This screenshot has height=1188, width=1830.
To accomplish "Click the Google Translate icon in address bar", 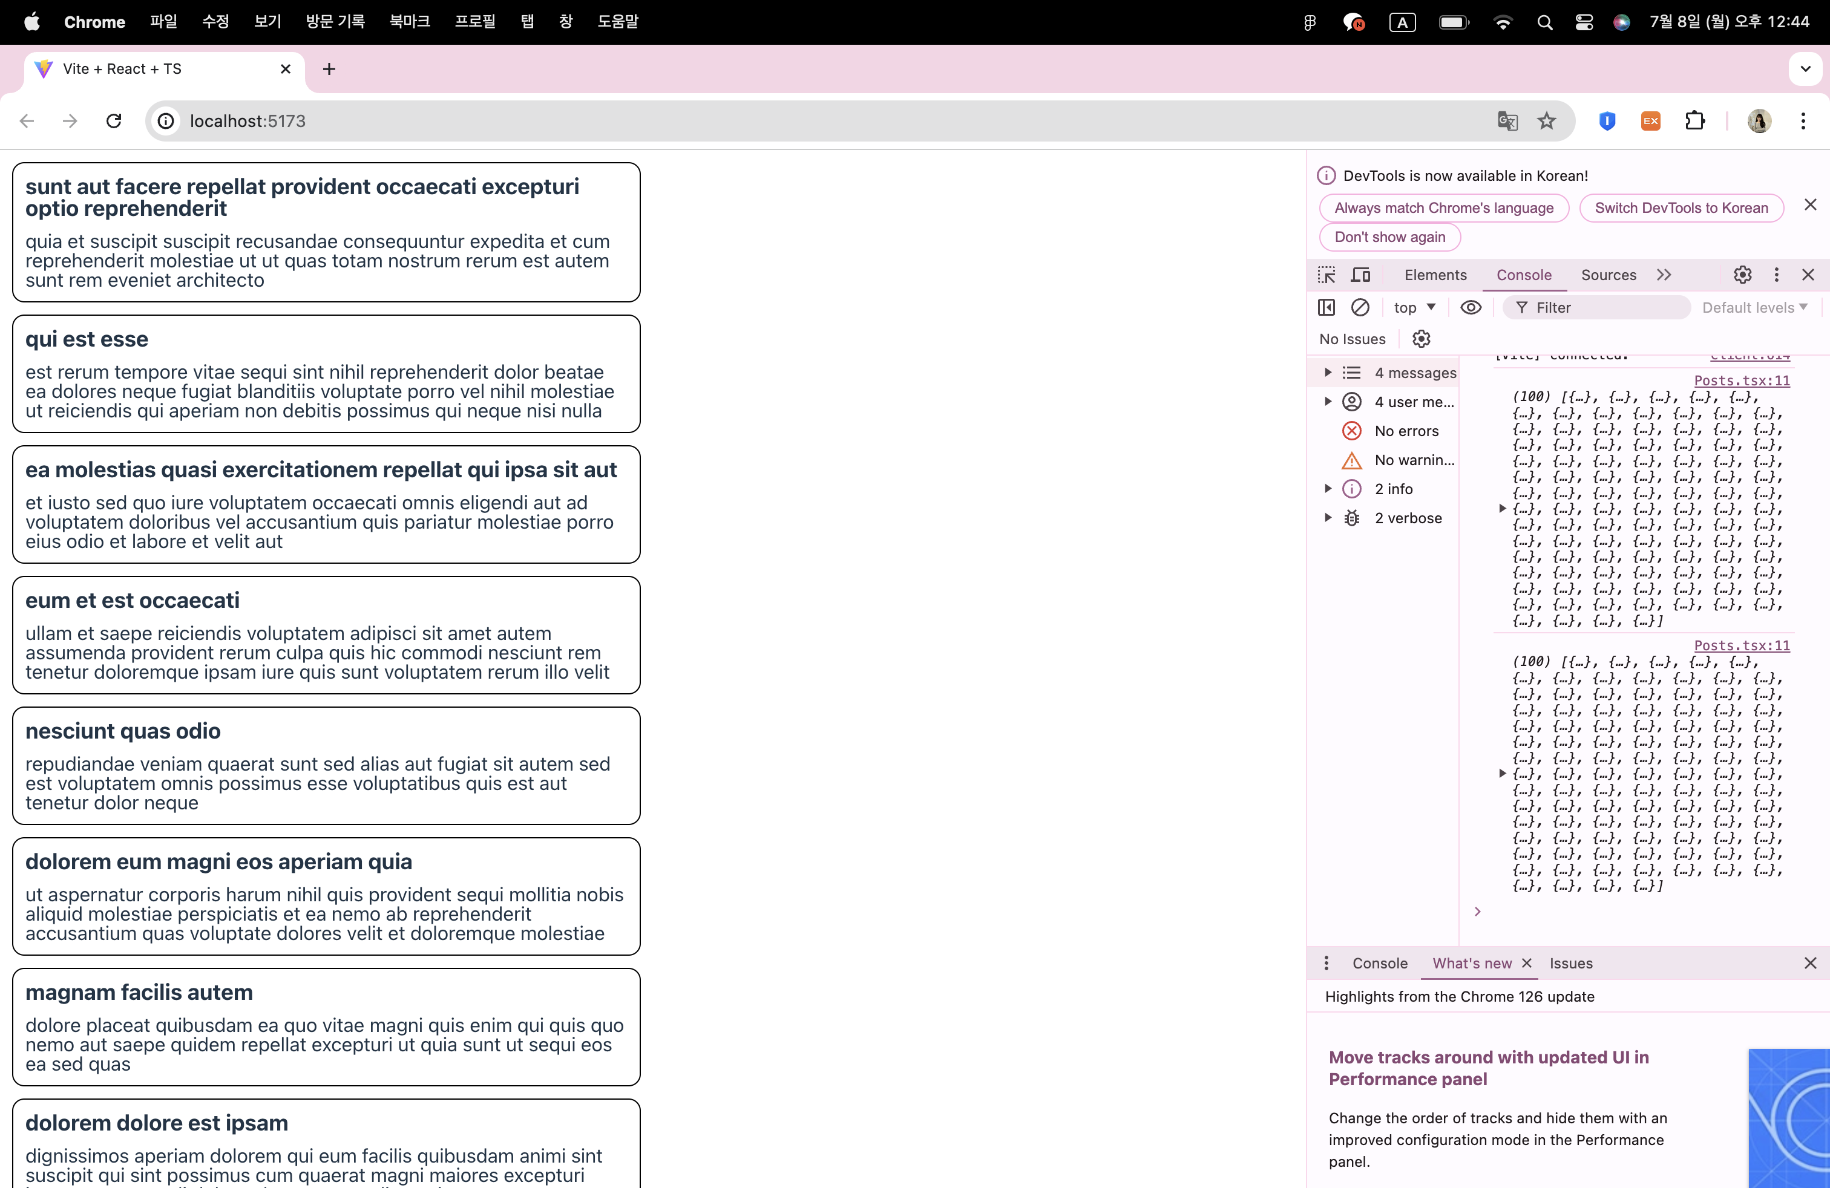I will point(1507,120).
